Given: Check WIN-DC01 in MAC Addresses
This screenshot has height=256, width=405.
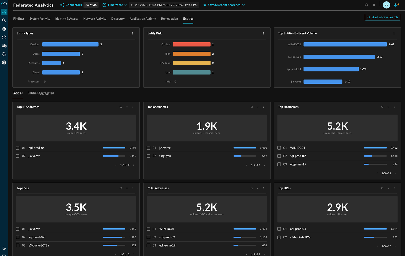Looking at the screenshot, I should pos(148,229).
